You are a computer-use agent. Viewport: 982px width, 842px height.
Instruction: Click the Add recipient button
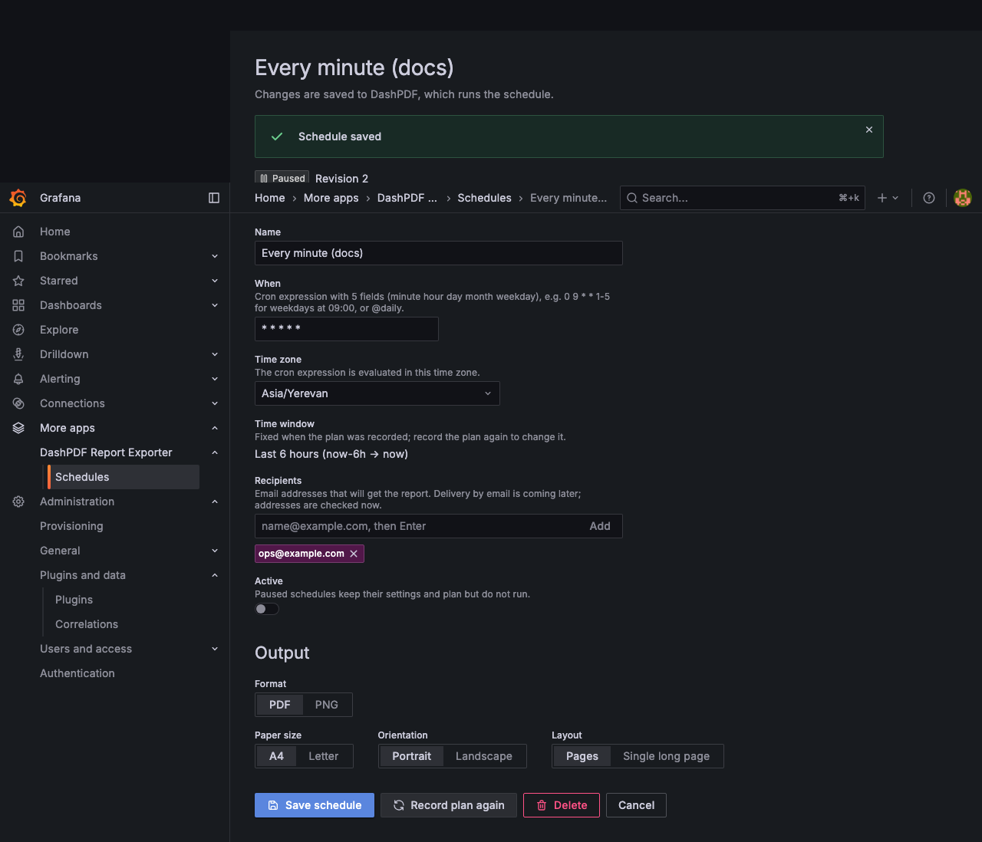(600, 526)
